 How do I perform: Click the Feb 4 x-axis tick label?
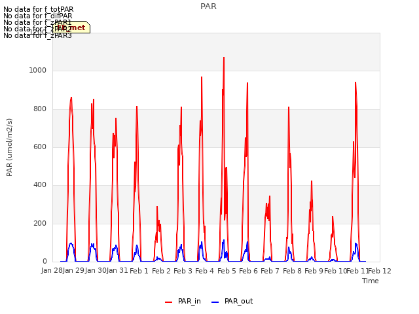[204, 271]
